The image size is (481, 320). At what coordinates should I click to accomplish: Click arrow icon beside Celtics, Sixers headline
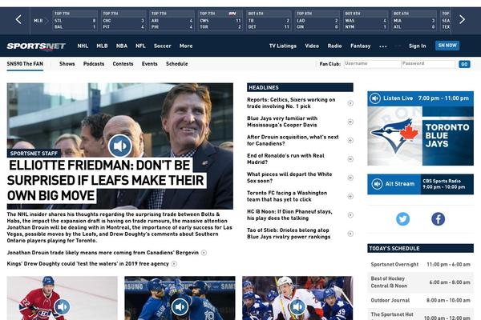click(350, 103)
